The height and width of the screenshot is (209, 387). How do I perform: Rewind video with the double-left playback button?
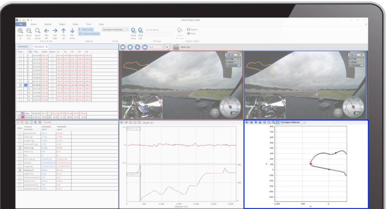(x=123, y=47)
